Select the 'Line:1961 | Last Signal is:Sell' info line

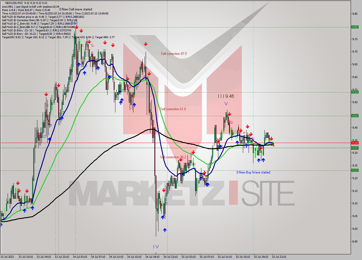(x=31, y=6)
